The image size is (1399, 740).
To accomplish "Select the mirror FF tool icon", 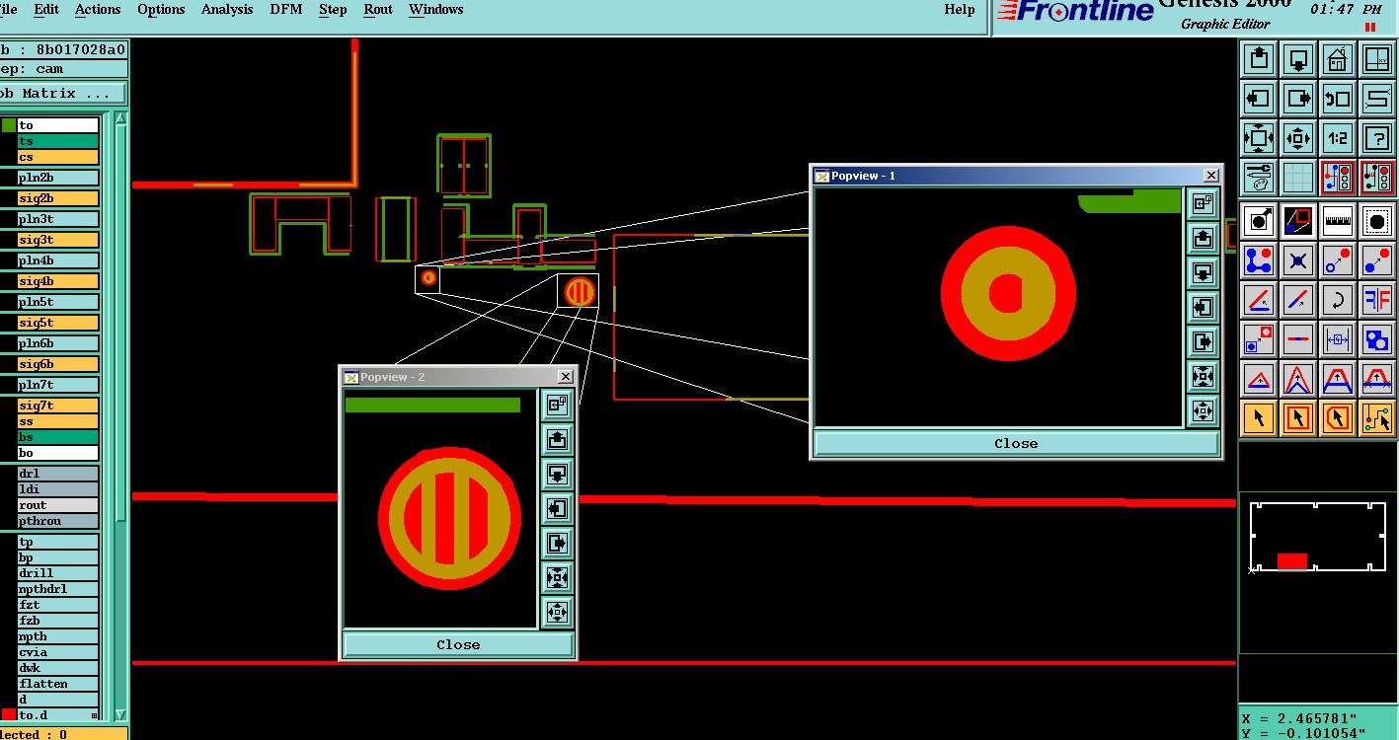I will (x=1377, y=300).
